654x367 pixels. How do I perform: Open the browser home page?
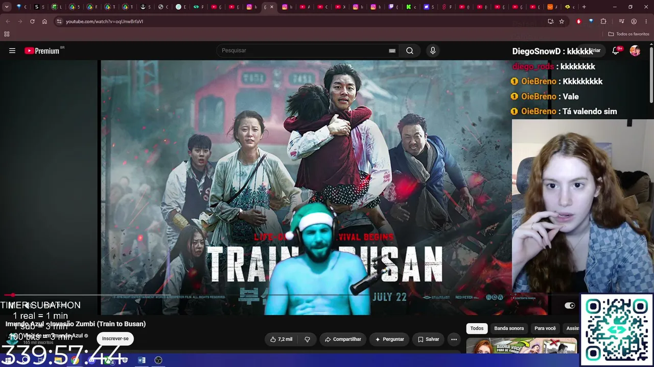(x=44, y=21)
